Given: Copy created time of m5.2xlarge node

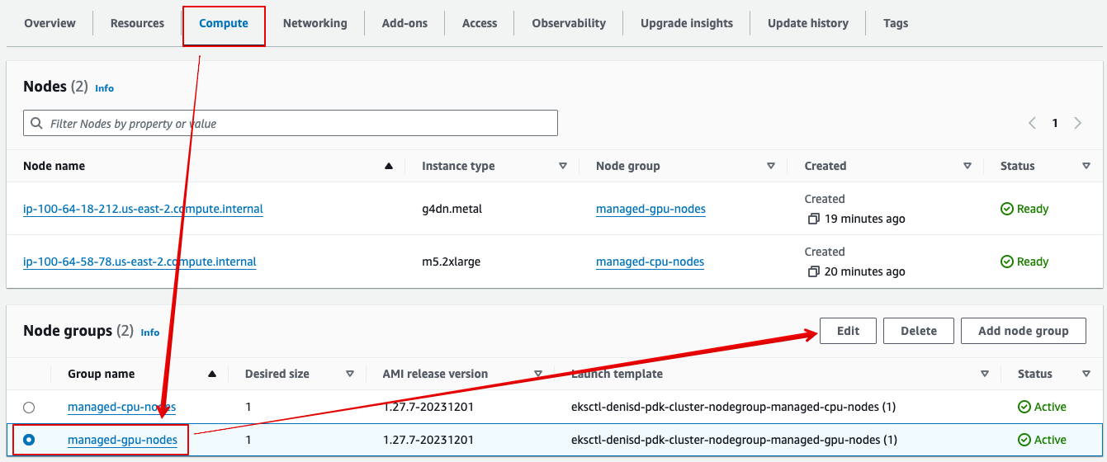Looking at the screenshot, I should [x=813, y=271].
